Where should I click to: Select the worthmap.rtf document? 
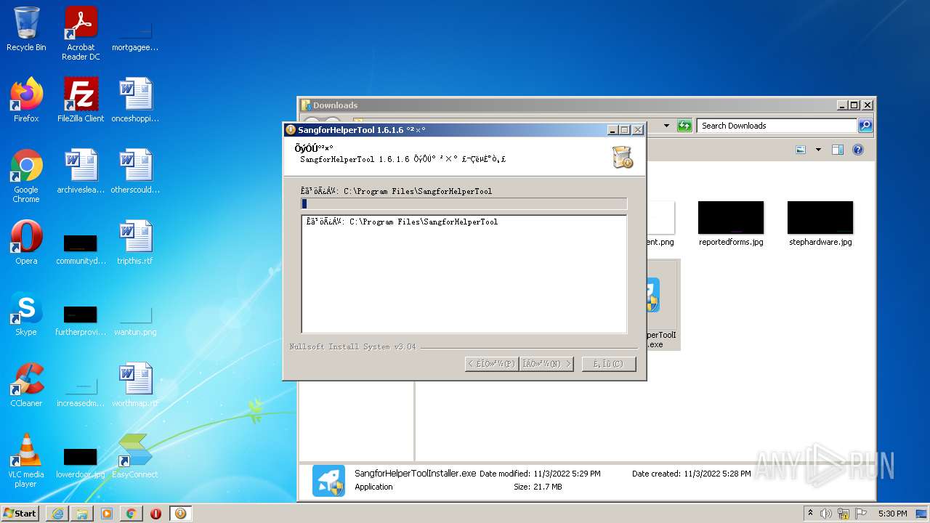click(x=135, y=385)
